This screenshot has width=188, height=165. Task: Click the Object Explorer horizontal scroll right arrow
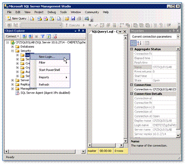83,151
